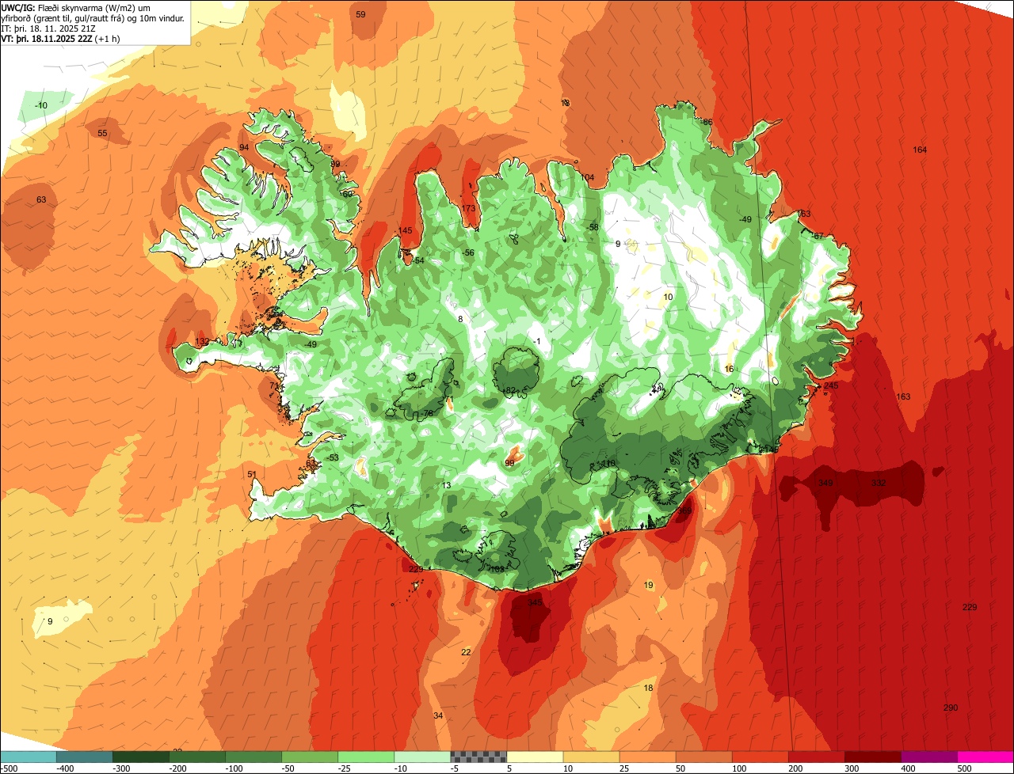
Task: Click the 'IT: þri. 18. 11. 2025 21Z' line
Action: (50, 28)
